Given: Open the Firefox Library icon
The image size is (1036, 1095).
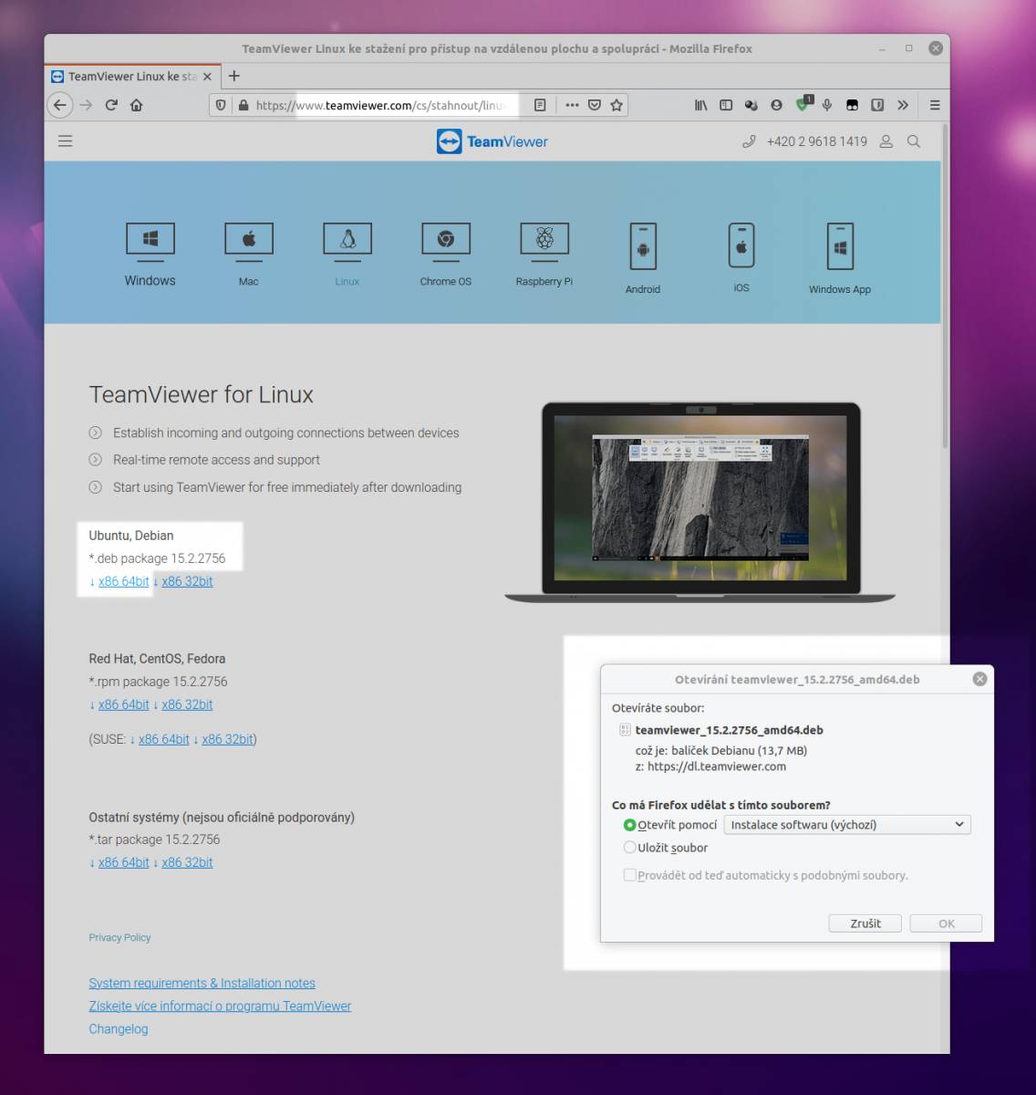Looking at the screenshot, I should [700, 105].
